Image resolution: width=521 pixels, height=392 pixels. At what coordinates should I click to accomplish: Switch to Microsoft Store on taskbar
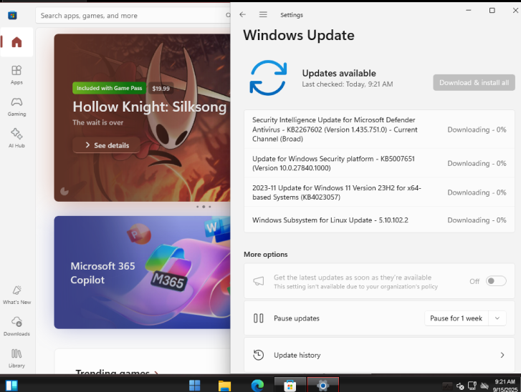coord(290,385)
